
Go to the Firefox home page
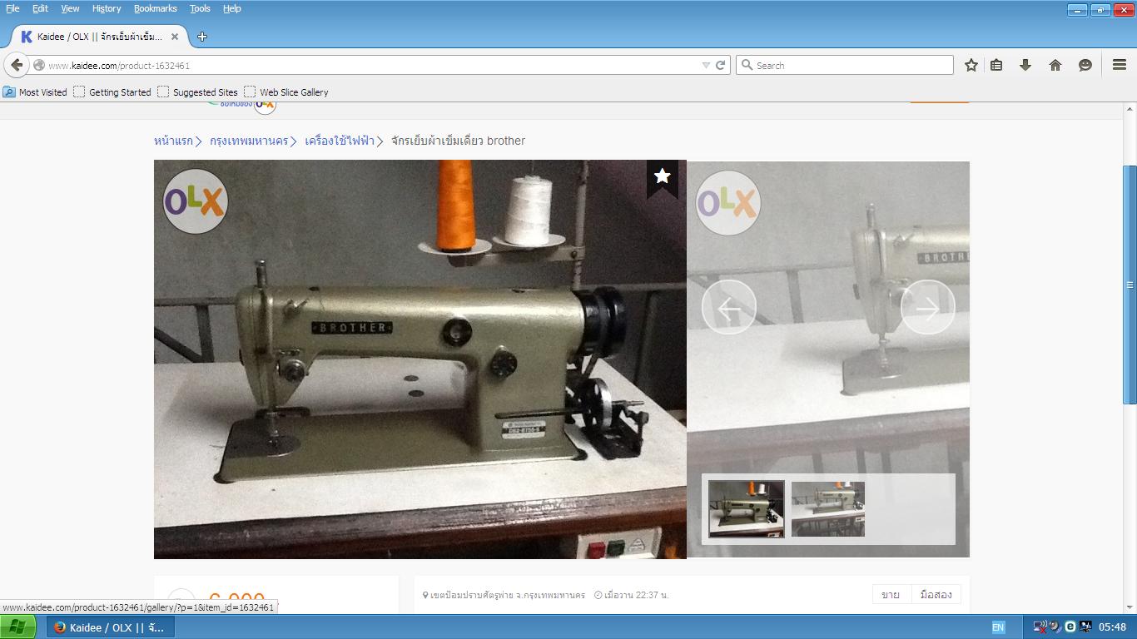[x=1055, y=65]
